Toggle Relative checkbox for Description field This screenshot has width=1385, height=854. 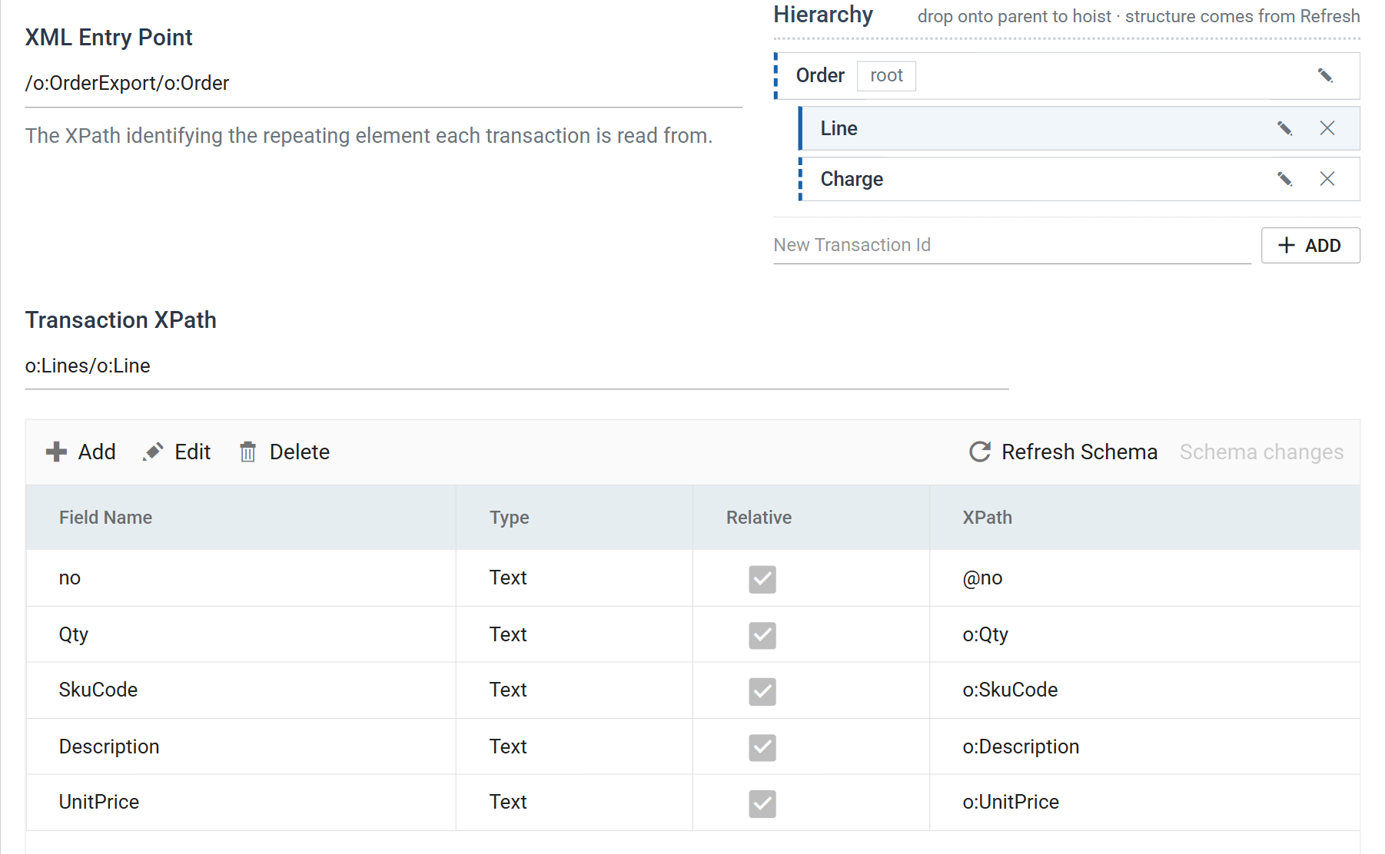click(762, 747)
